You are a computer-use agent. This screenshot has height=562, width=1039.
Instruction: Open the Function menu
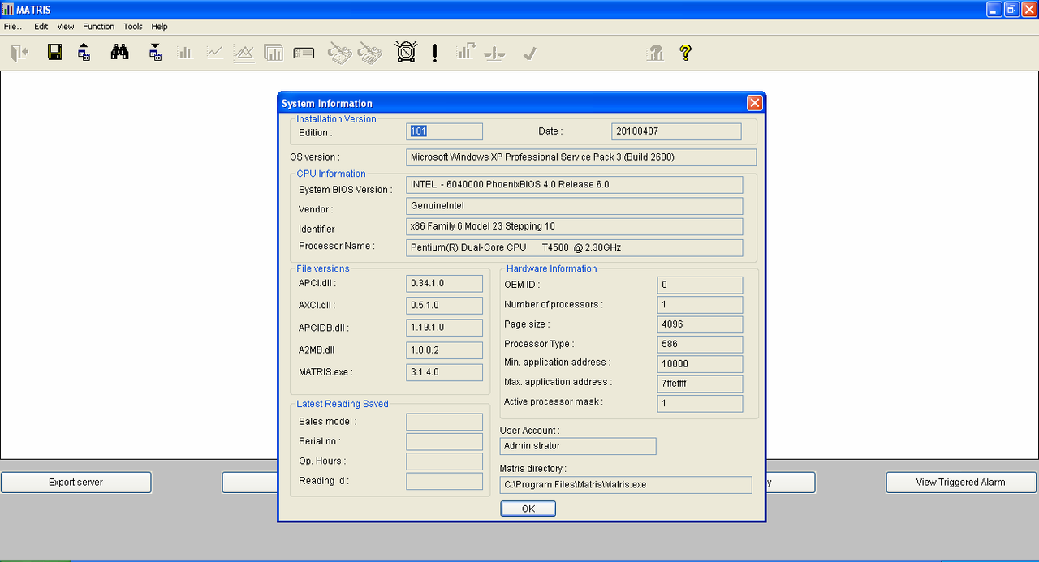[x=99, y=27]
